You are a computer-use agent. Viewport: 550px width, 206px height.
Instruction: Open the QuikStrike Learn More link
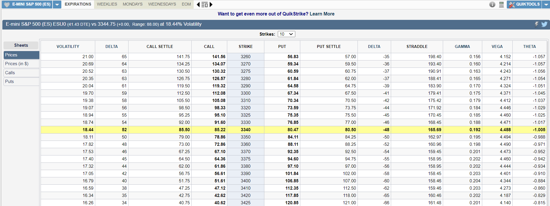[x=322, y=14]
